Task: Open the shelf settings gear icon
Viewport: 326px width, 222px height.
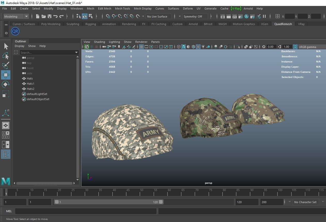Action: [x=6, y=33]
